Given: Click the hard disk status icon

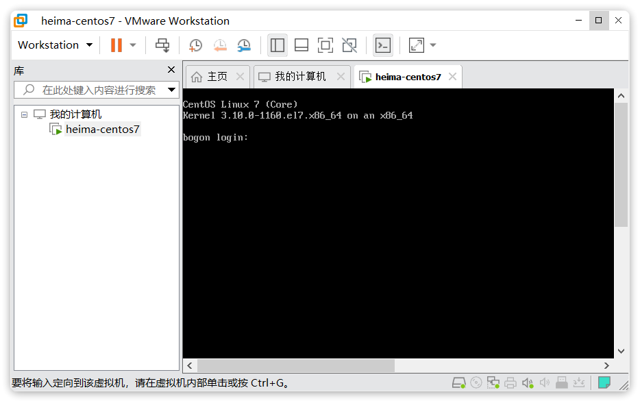Looking at the screenshot, I should coord(459,382).
